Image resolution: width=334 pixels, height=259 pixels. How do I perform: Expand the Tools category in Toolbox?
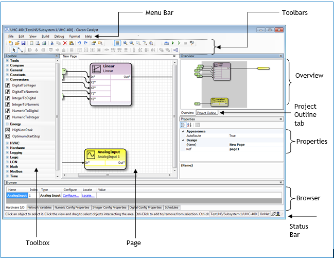point(7,61)
